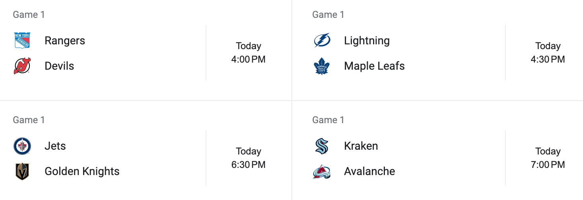The image size is (583, 200).
Task: Select the Lightning team name
Action: coord(367,40)
